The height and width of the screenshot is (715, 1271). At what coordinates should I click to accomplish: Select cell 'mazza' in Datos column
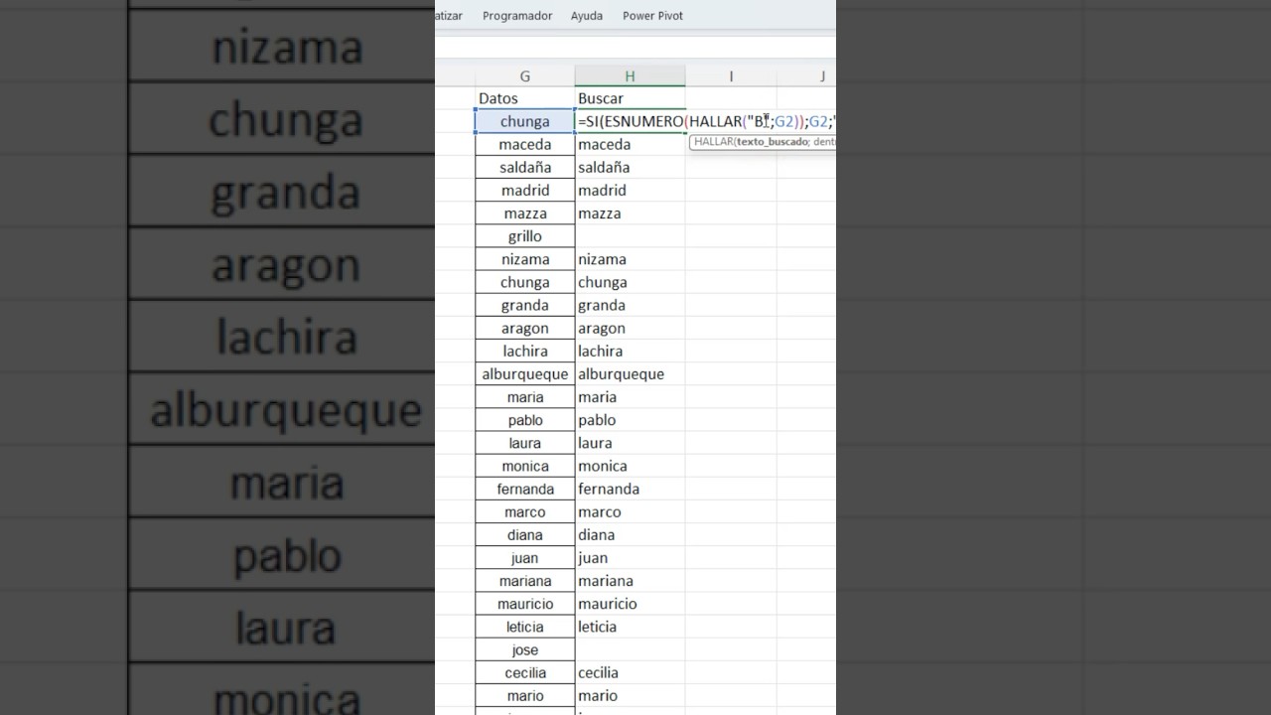[525, 214]
